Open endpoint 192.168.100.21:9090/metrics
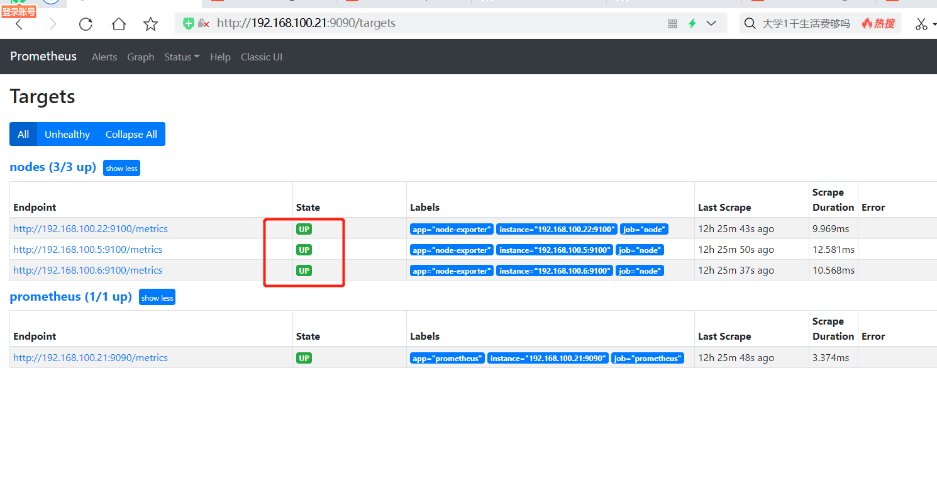 coord(91,358)
